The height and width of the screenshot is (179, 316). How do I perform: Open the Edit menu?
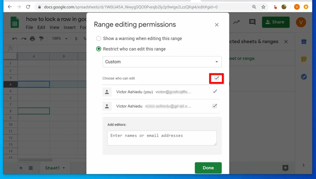click(x=41, y=27)
